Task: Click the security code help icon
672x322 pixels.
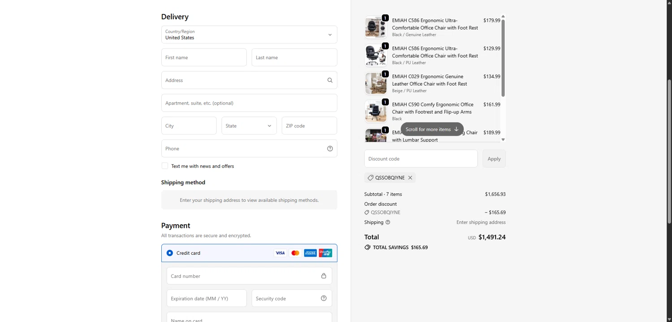Action: click(x=323, y=298)
